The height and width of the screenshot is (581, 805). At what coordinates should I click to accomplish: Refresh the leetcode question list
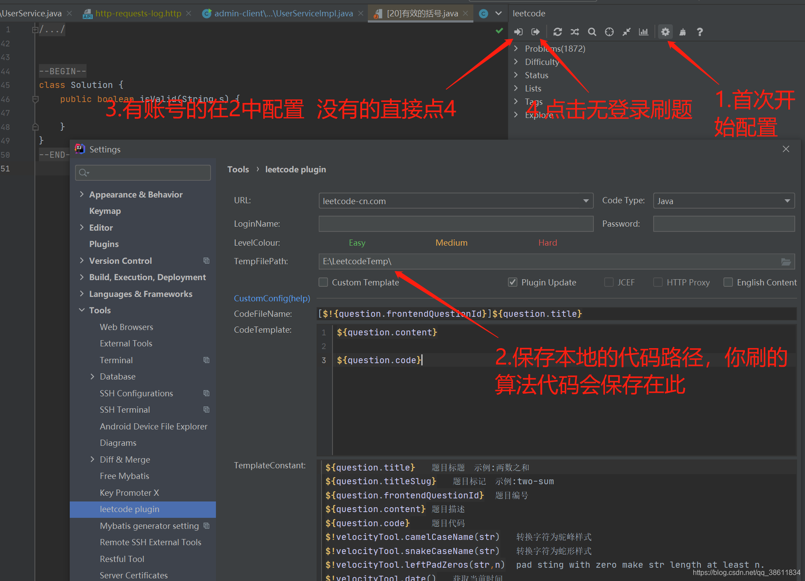558,32
